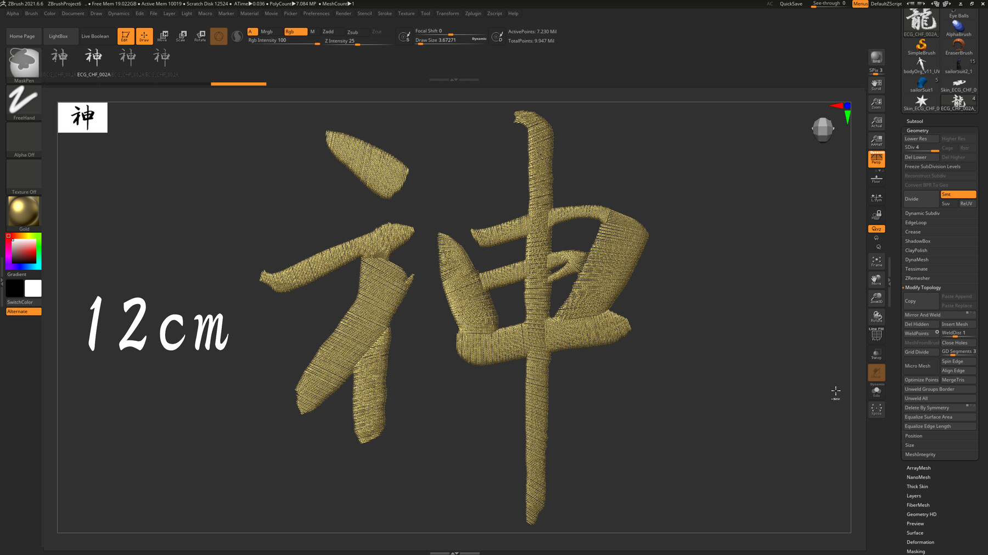The height and width of the screenshot is (555, 988).
Task: Click the Frame icon on the right shelf
Action: [876, 262]
